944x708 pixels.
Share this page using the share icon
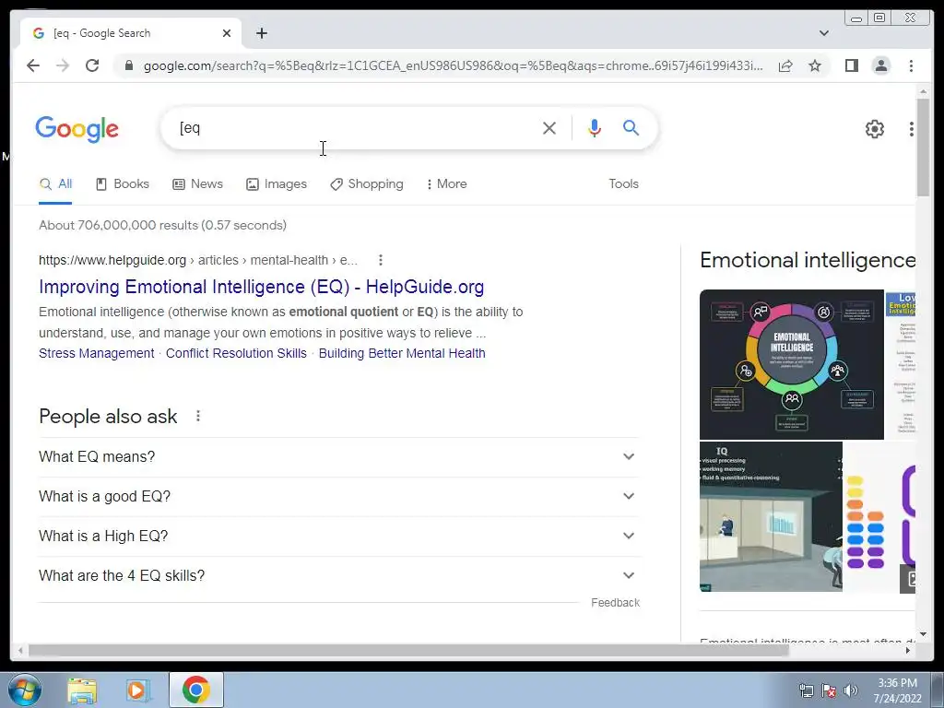(x=785, y=65)
